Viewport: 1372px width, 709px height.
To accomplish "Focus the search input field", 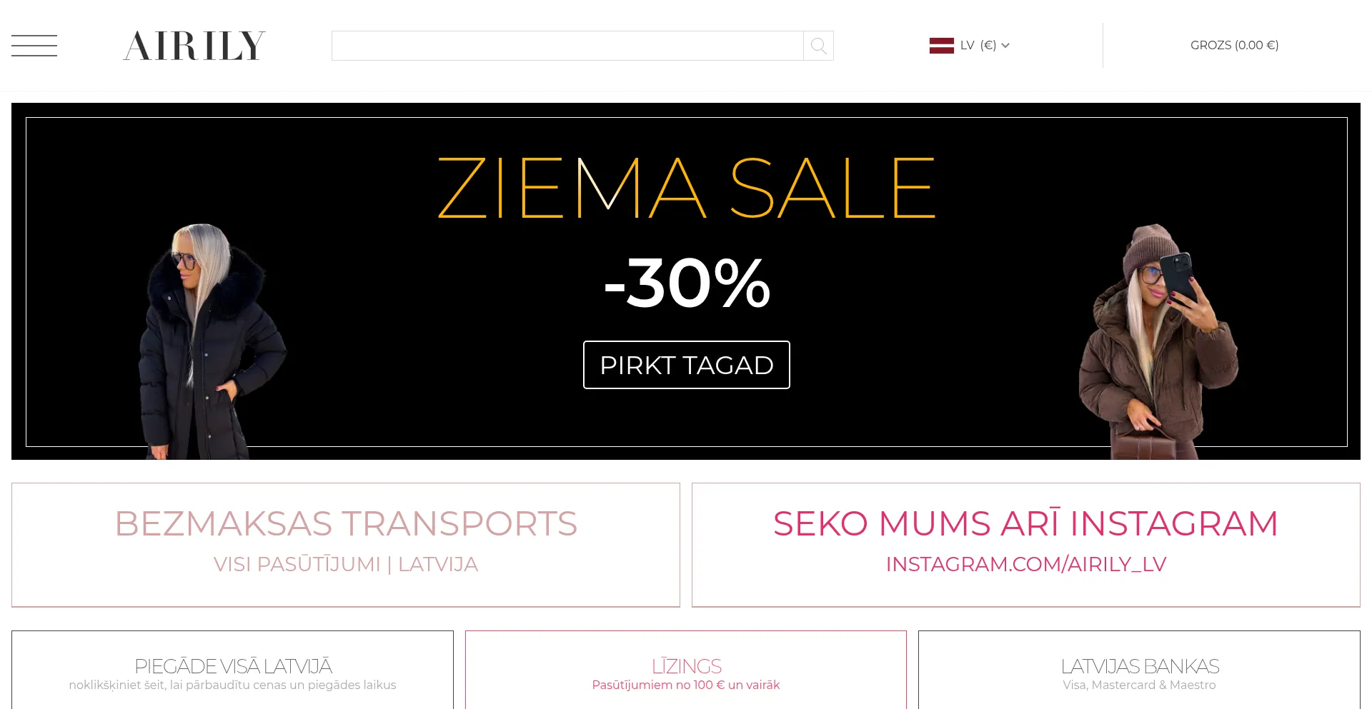I will coord(567,46).
